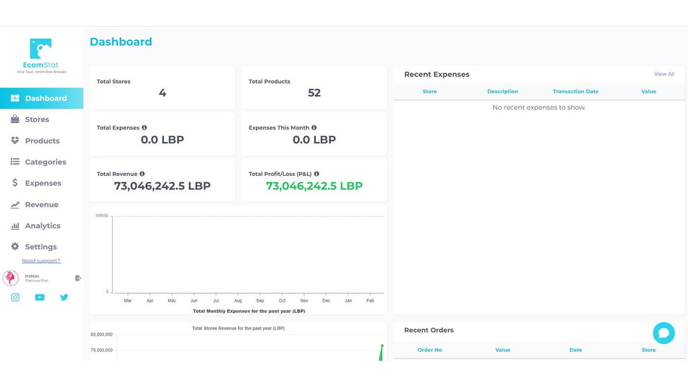Open the Products menu item
The width and height of the screenshot is (688, 387).
tap(41, 141)
